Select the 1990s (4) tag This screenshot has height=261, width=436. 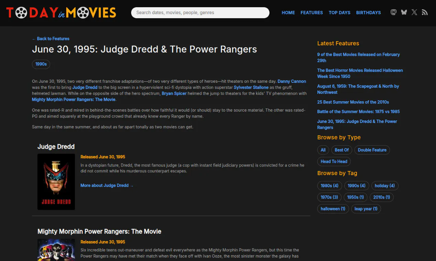pyautogui.click(x=356, y=186)
